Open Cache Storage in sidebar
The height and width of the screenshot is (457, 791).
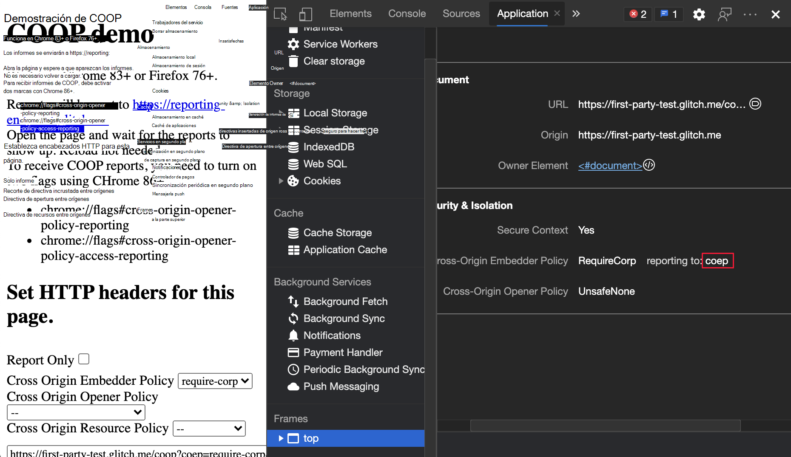click(x=337, y=233)
